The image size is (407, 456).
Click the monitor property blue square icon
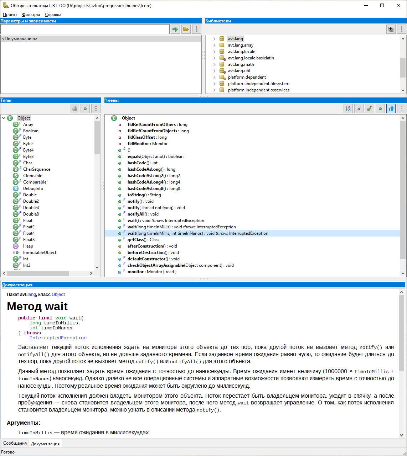(120, 272)
